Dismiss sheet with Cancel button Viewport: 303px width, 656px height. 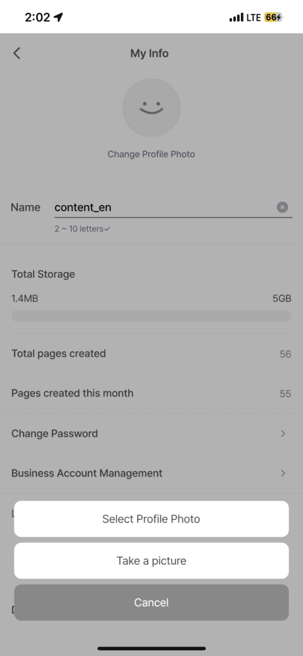(x=151, y=602)
